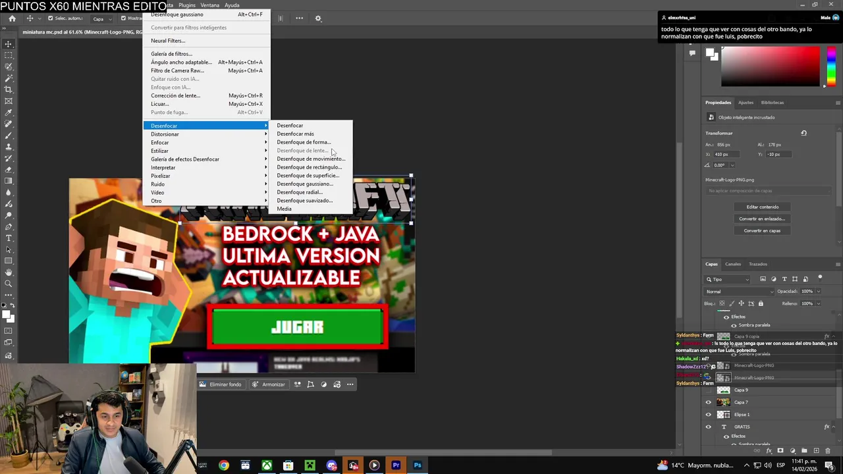The image size is (843, 474).
Task: Open the Tipo layer filter dropdown
Action: pyautogui.click(x=728, y=279)
